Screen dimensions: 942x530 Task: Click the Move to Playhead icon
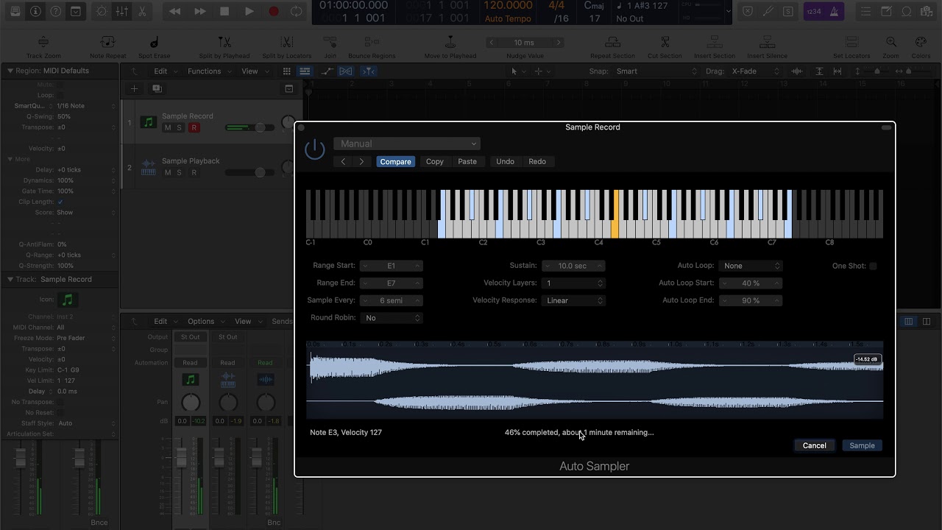(450, 43)
